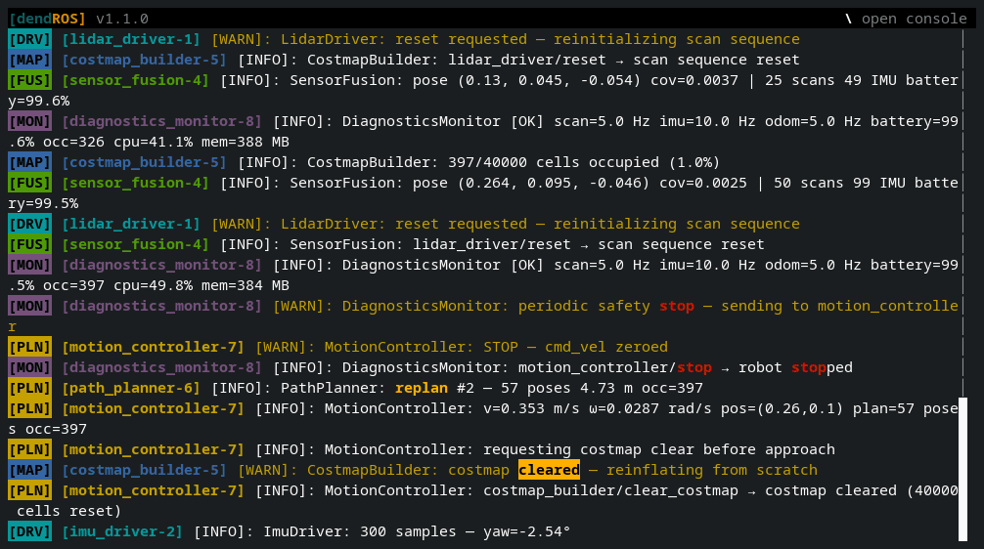
Task: Click the orange highlighted 'cleared' word
Action: pos(549,470)
